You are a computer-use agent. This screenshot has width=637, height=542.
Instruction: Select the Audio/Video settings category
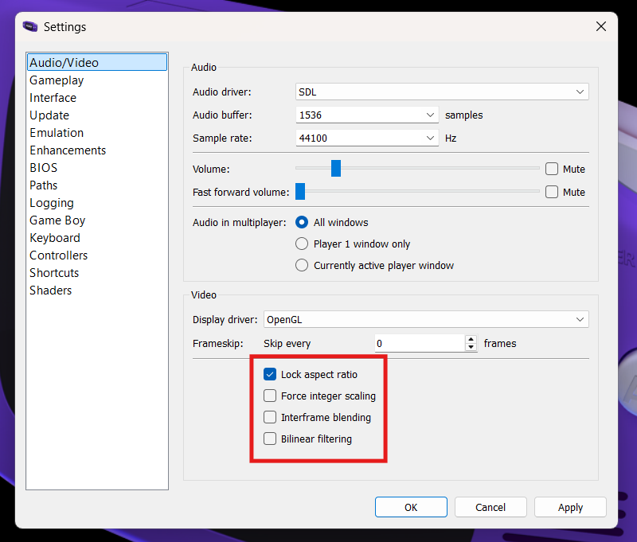pos(97,63)
